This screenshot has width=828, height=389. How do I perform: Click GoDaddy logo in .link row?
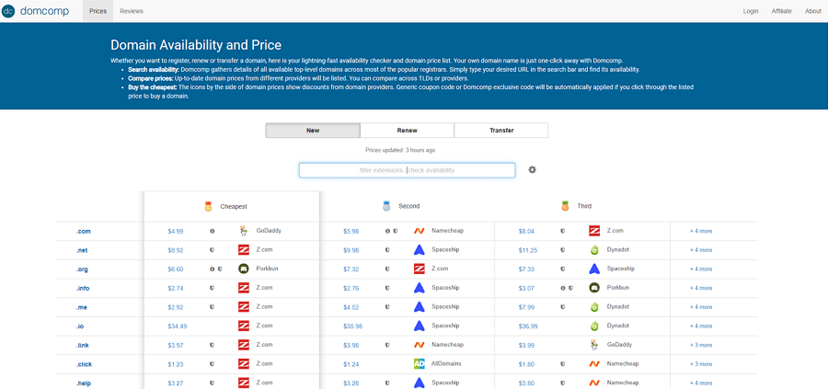[594, 345]
